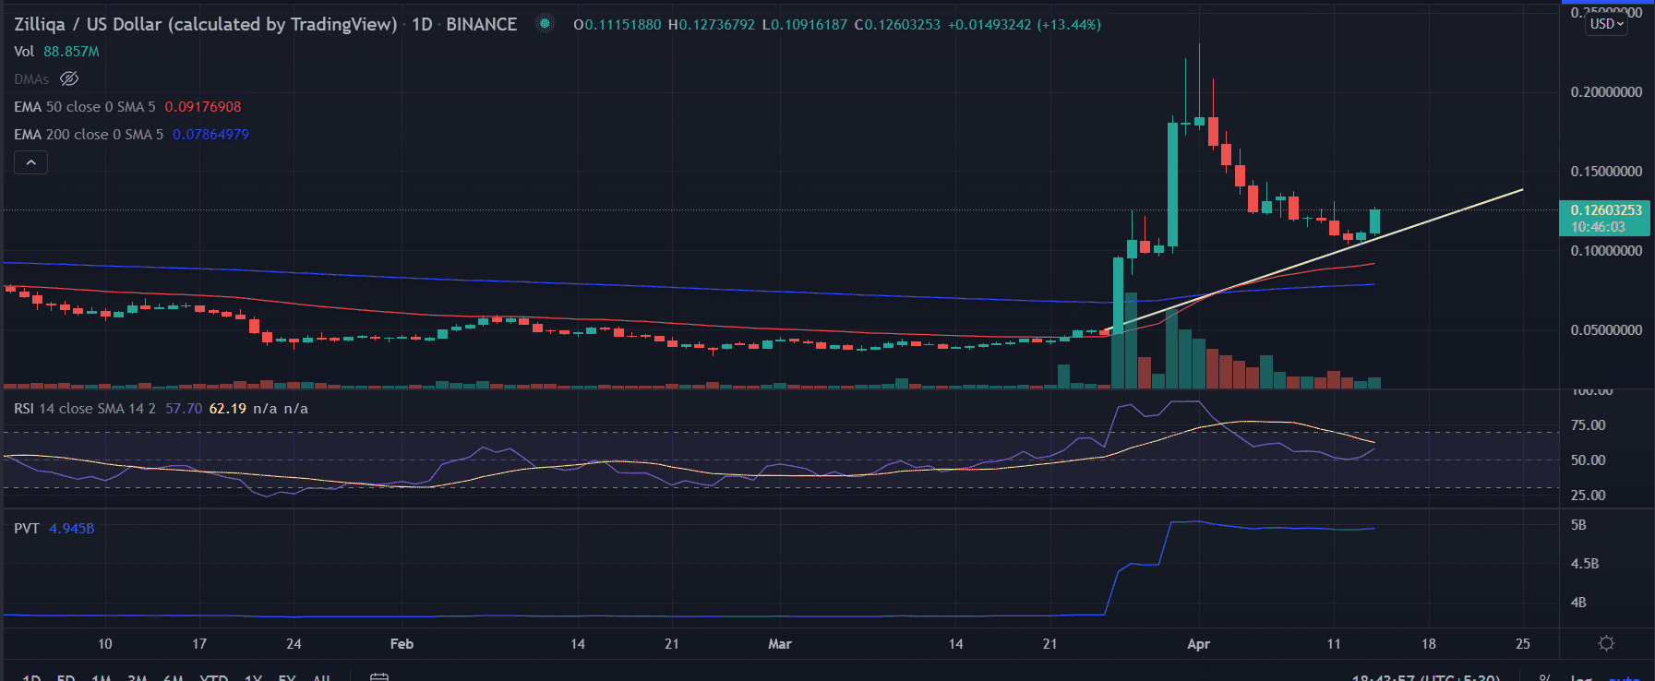
Task: Click the green market status dot
Action: 546,24
